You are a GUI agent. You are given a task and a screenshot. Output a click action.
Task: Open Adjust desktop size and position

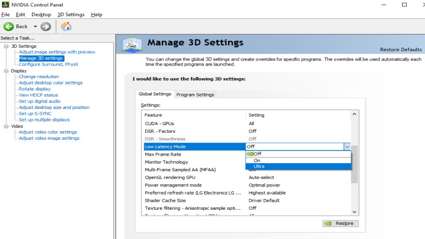(x=54, y=107)
